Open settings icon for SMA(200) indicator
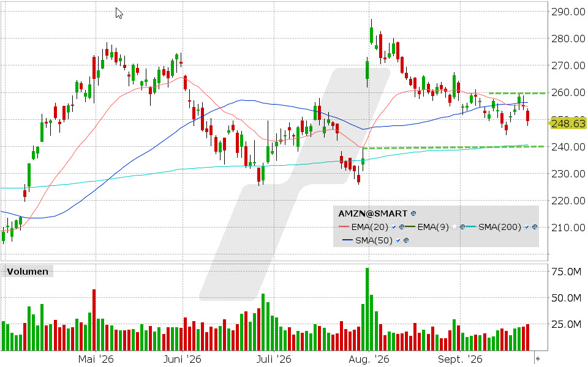The image size is (588, 367). (535, 227)
